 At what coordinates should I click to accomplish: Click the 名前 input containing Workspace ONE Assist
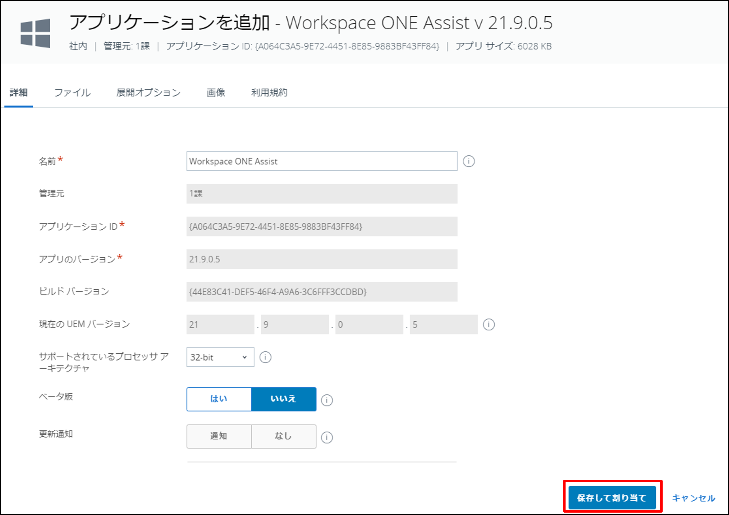322,161
